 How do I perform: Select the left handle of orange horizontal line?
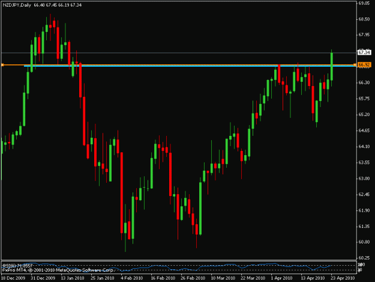[2, 65]
